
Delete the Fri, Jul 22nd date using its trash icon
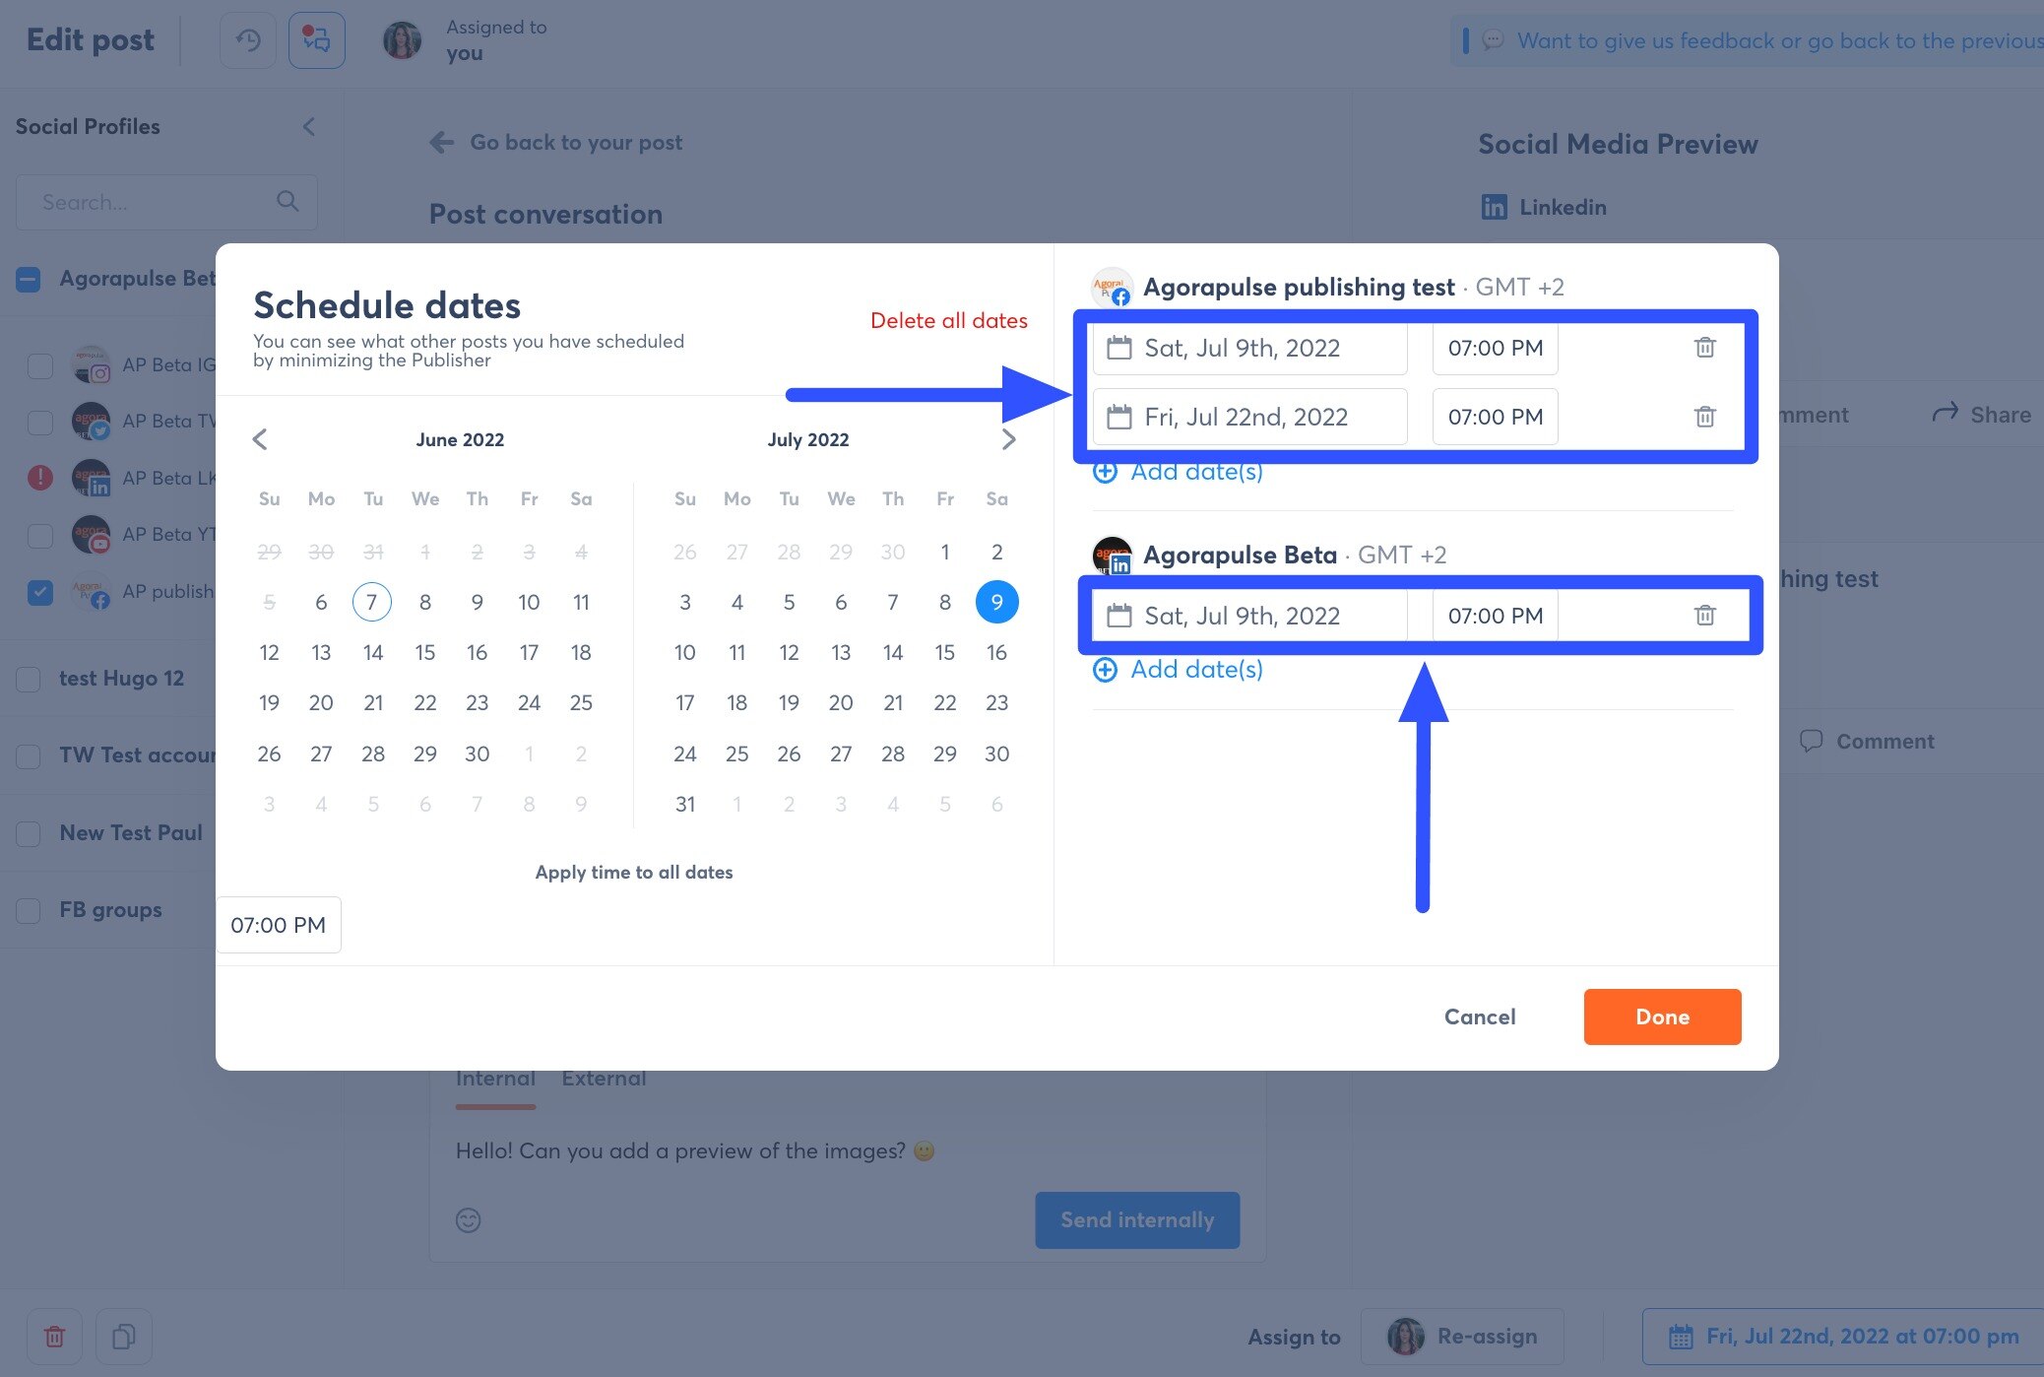pos(1704,417)
